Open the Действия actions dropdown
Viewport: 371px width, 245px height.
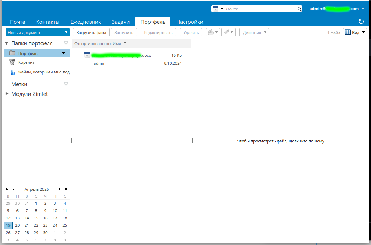tap(254, 33)
